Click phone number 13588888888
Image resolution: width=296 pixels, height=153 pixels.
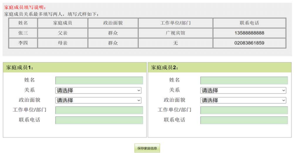tap(249, 33)
